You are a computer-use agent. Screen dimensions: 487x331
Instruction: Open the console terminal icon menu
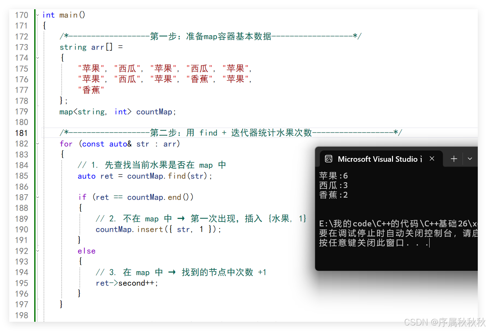(x=328, y=159)
